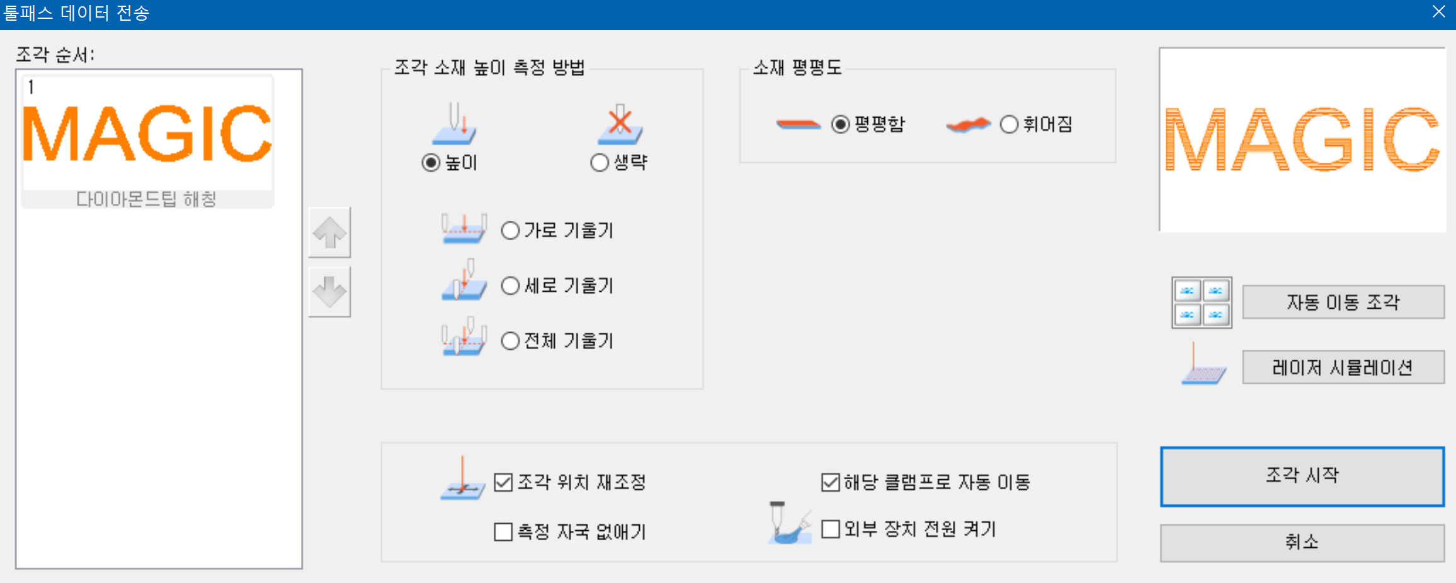Select the MAGIC 다이아몬드팁 해칭 thumbnail in the list
This screenshot has width=1456, height=583.
pyautogui.click(x=147, y=141)
